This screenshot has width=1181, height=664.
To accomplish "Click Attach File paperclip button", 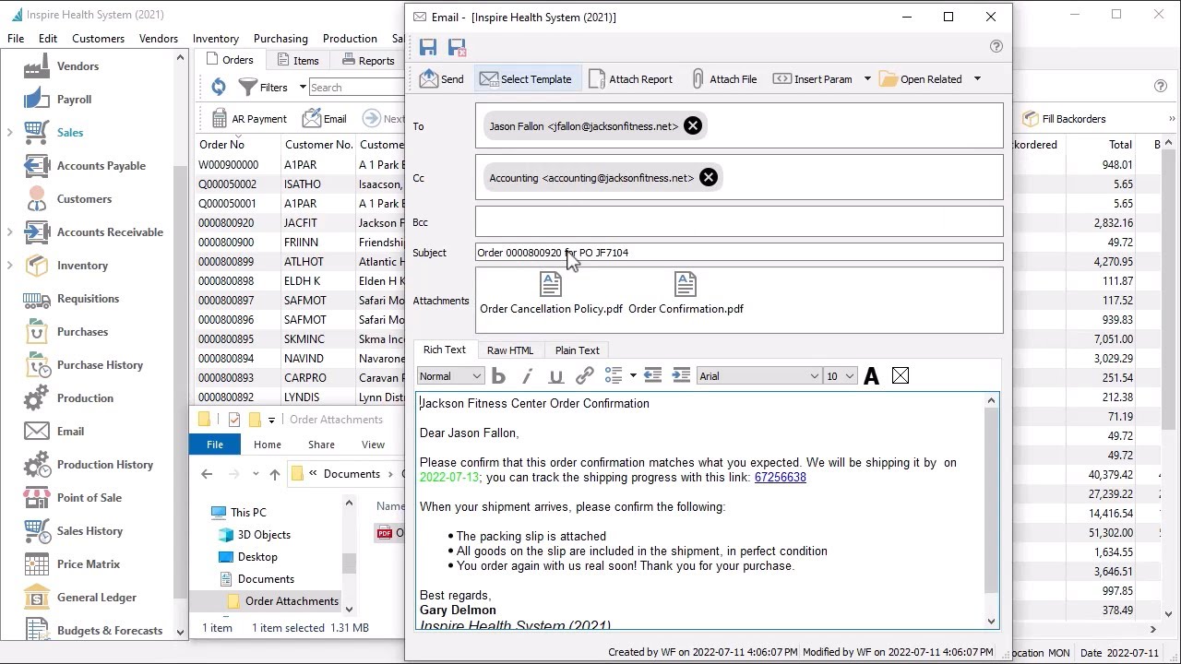I will coord(724,79).
